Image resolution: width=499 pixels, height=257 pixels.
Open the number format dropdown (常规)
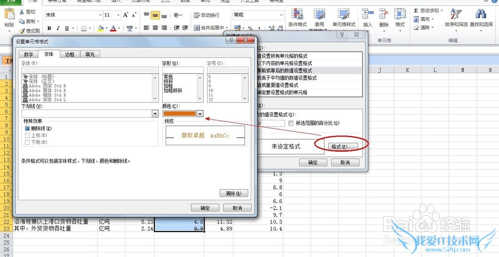click(x=281, y=15)
